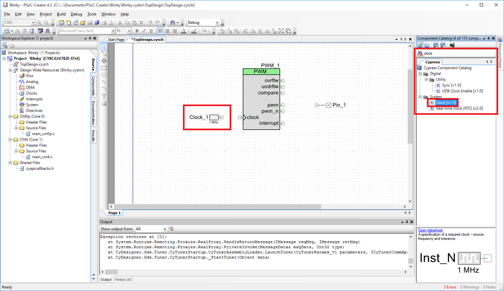
Task: Open the Show output from dropdown
Action: (165, 229)
